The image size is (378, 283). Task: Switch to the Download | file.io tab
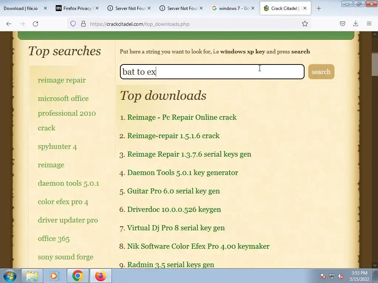point(21,8)
